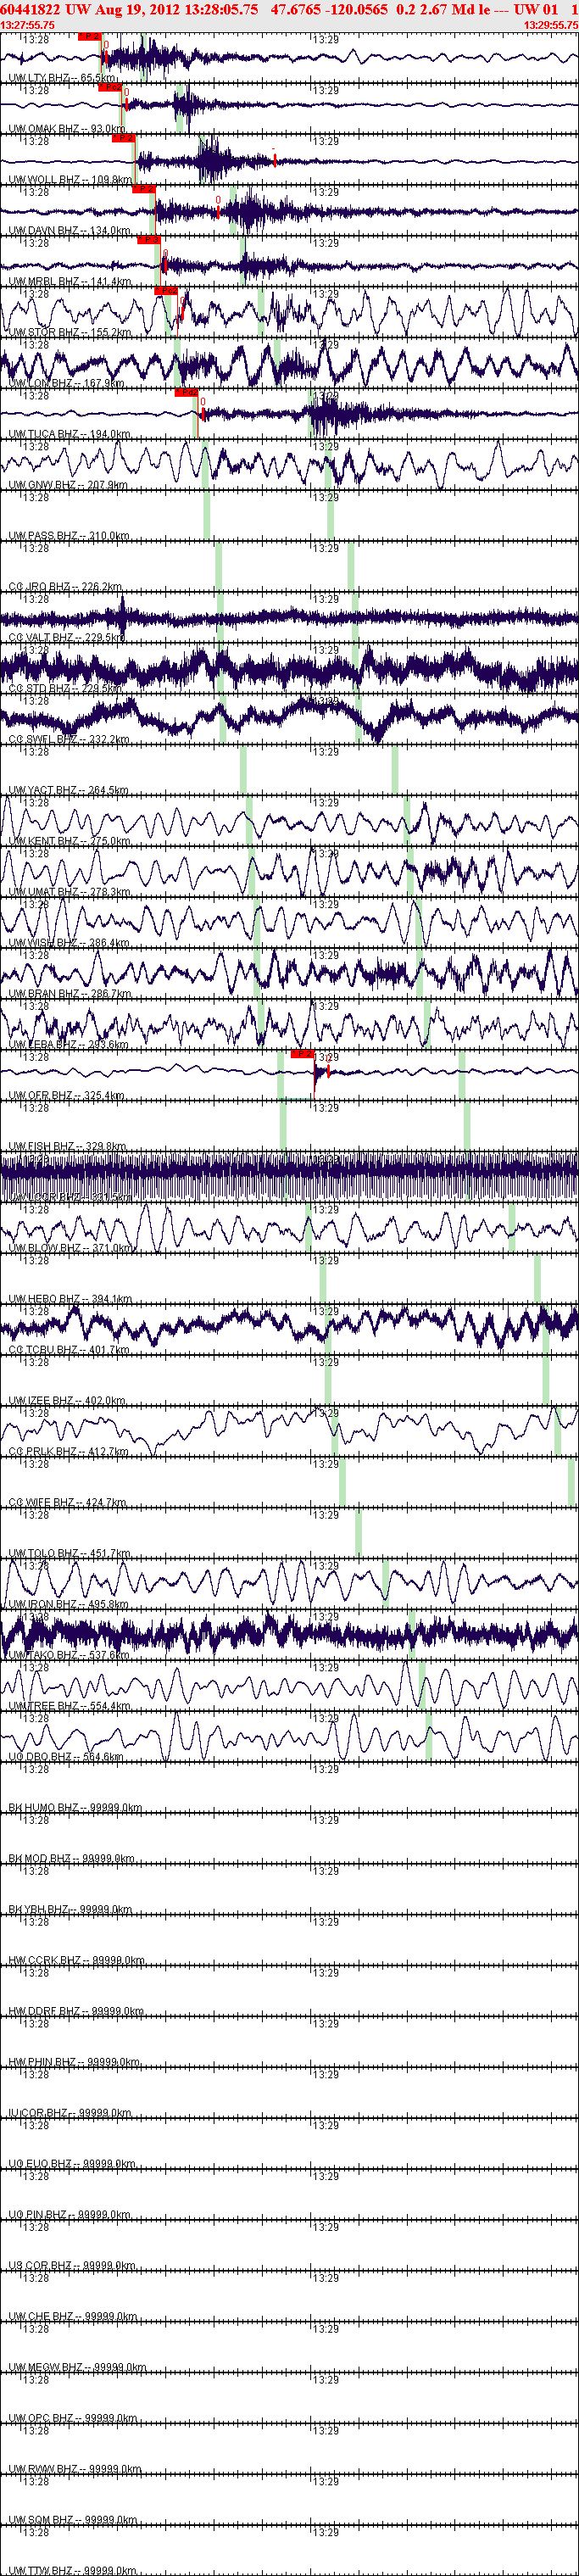Select station label UO EUO BHZ
Viewport: 579px width, 2576px height.
72,2164
